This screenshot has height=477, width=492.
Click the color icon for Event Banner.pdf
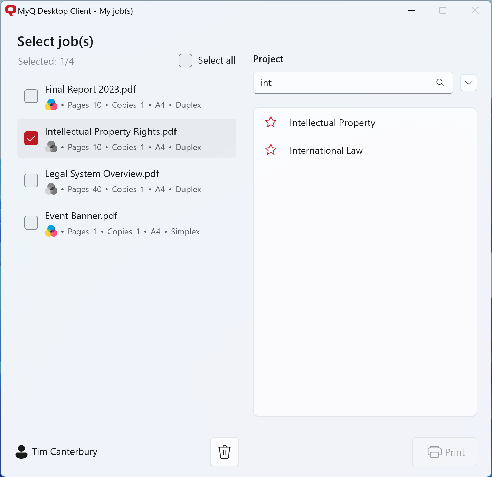(51, 231)
